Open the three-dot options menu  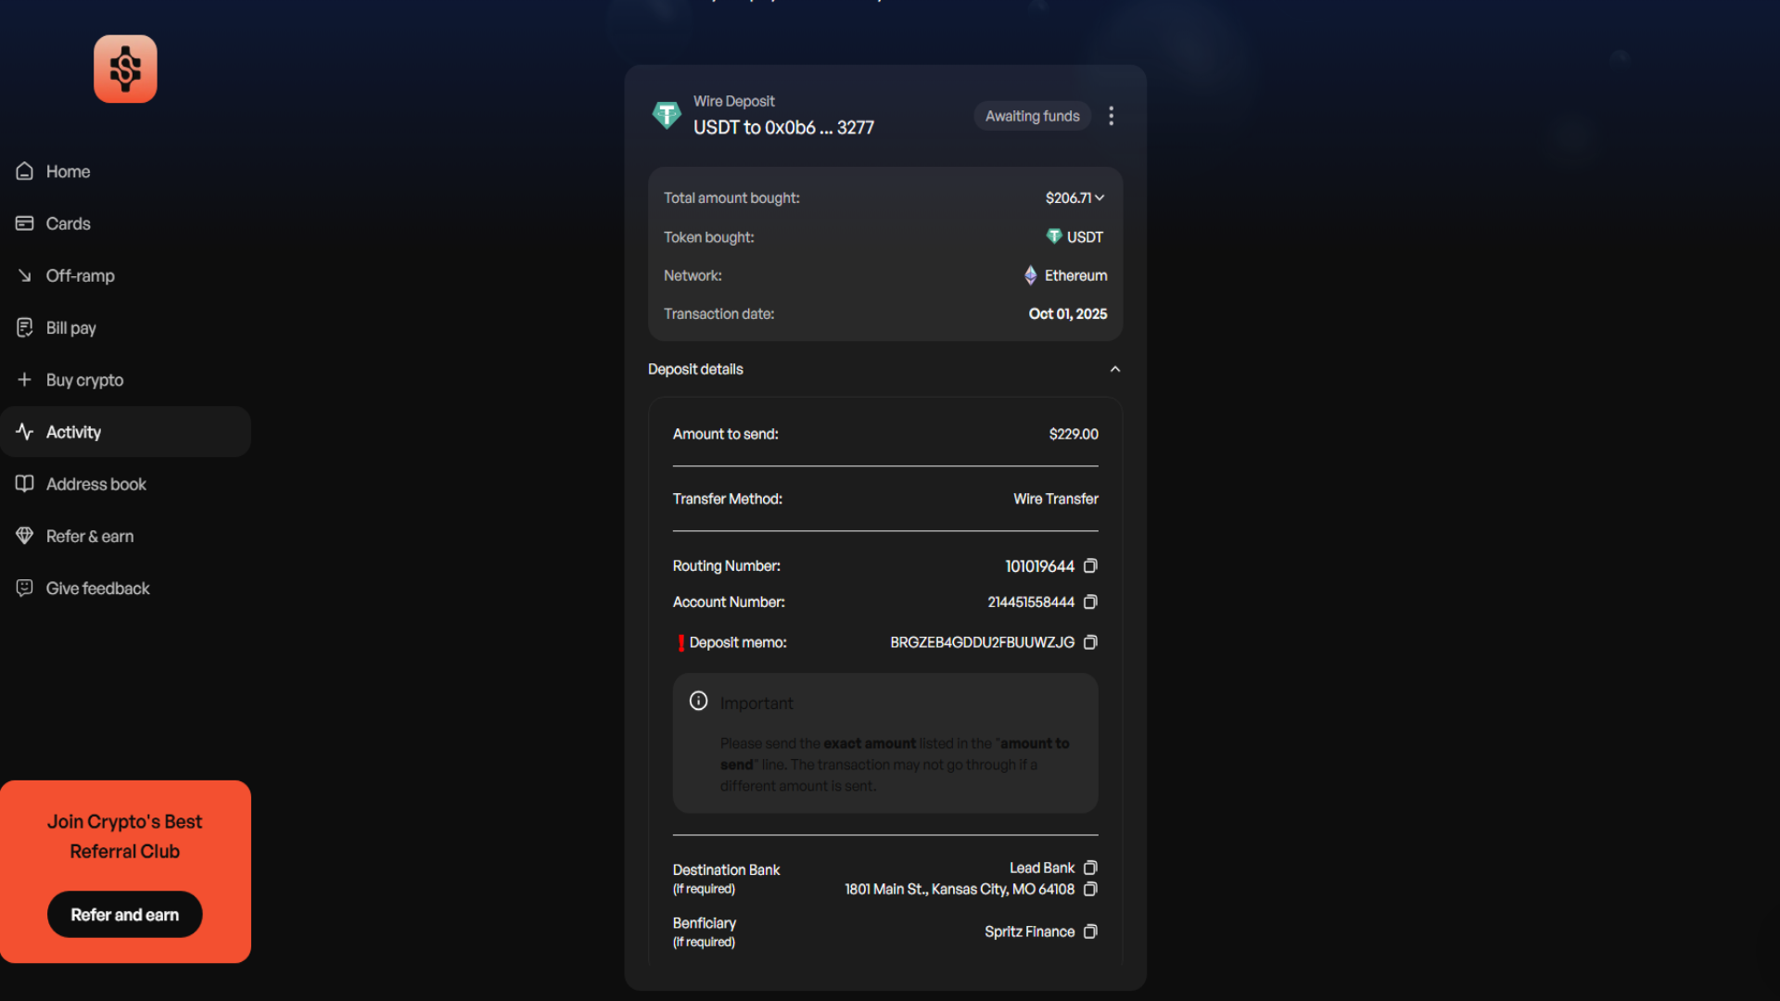pyautogui.click(x=1111, y=116)
